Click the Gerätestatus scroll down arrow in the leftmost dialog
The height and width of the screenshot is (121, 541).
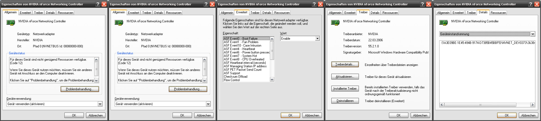96,80
